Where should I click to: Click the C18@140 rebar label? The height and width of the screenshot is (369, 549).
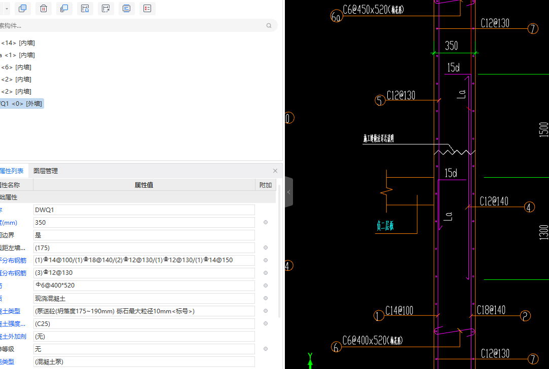pos(491,310)
